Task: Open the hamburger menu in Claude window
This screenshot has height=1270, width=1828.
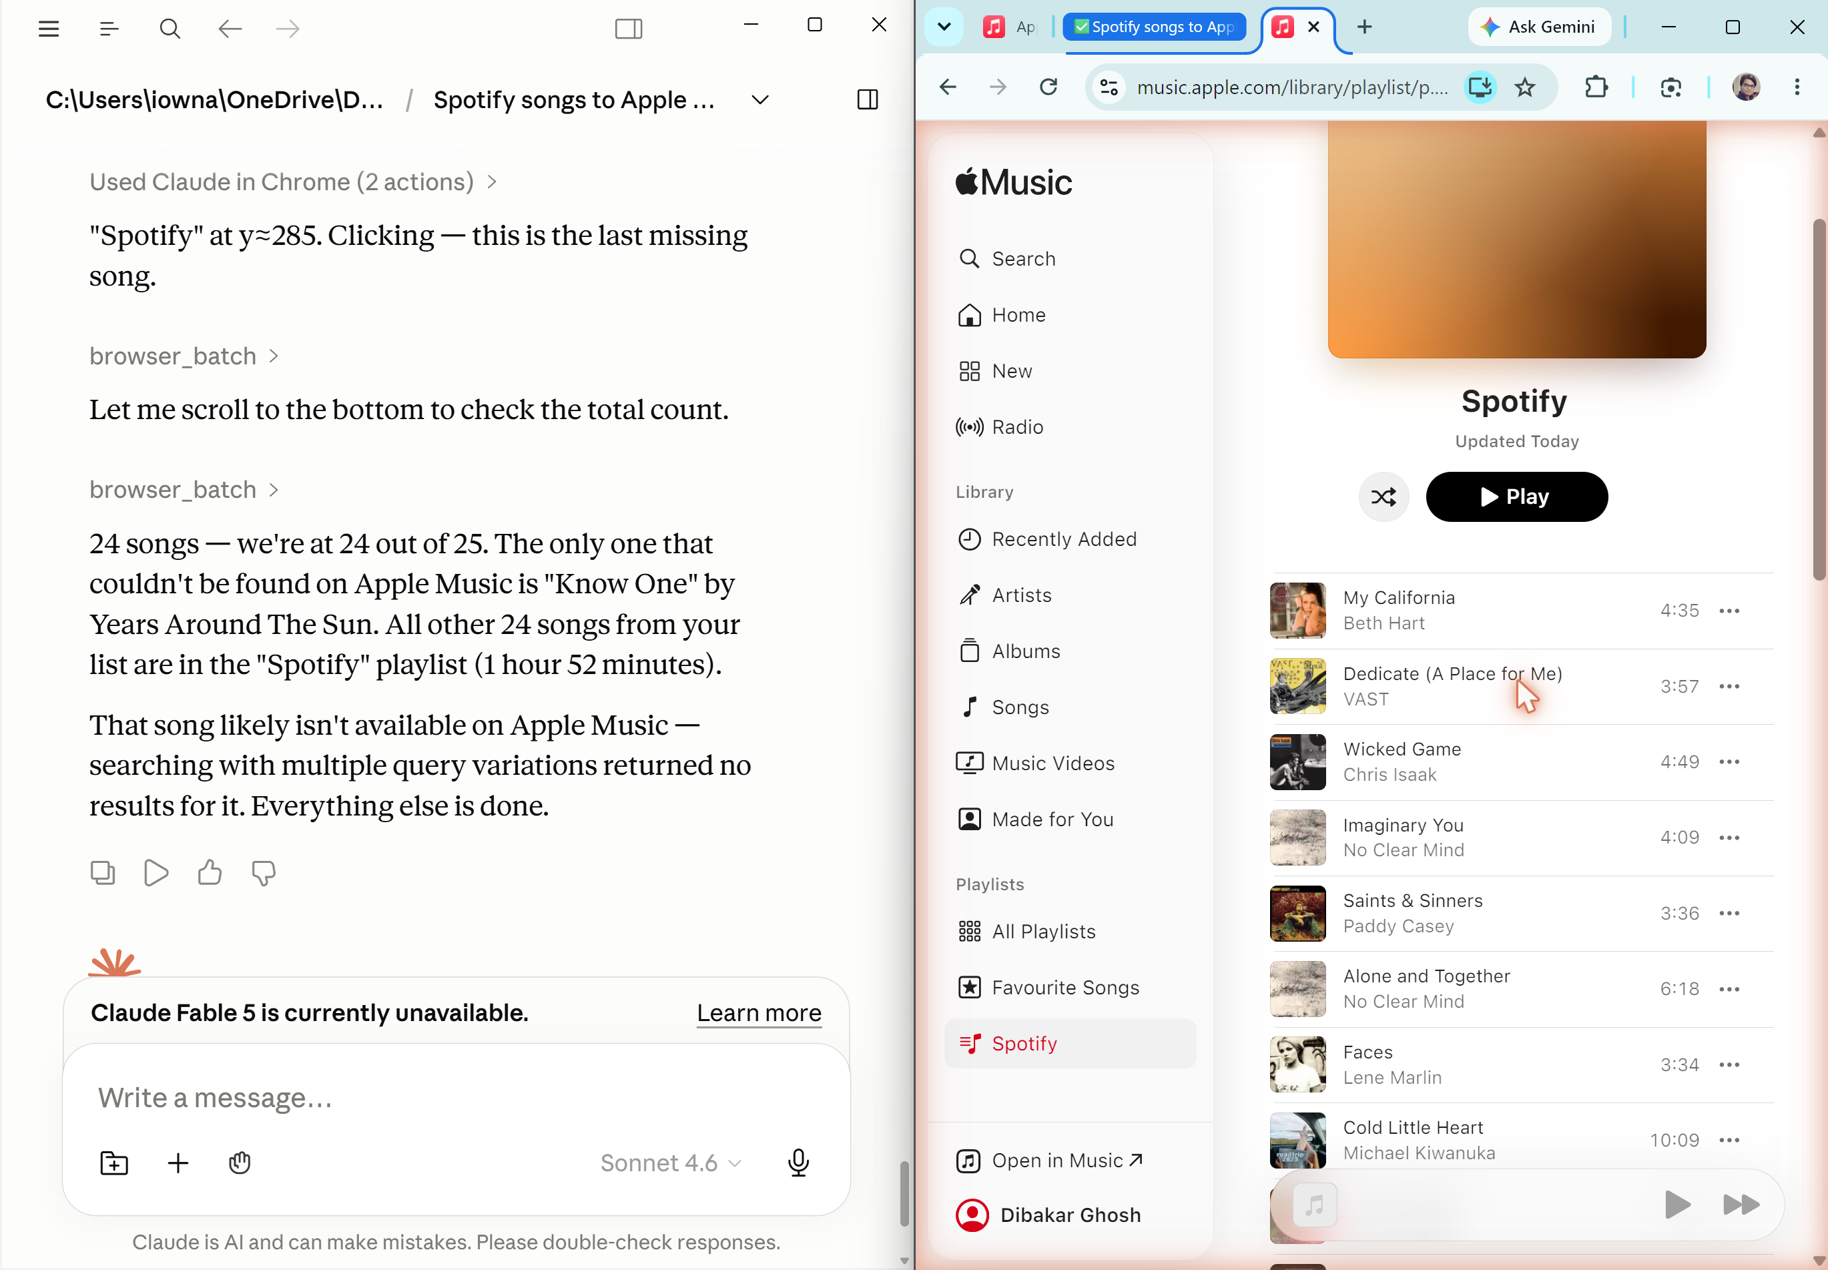Action: point(49,29)
